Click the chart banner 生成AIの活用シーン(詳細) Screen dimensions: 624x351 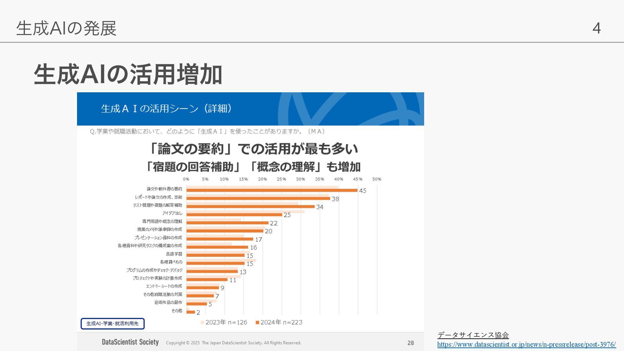point(166,109)
